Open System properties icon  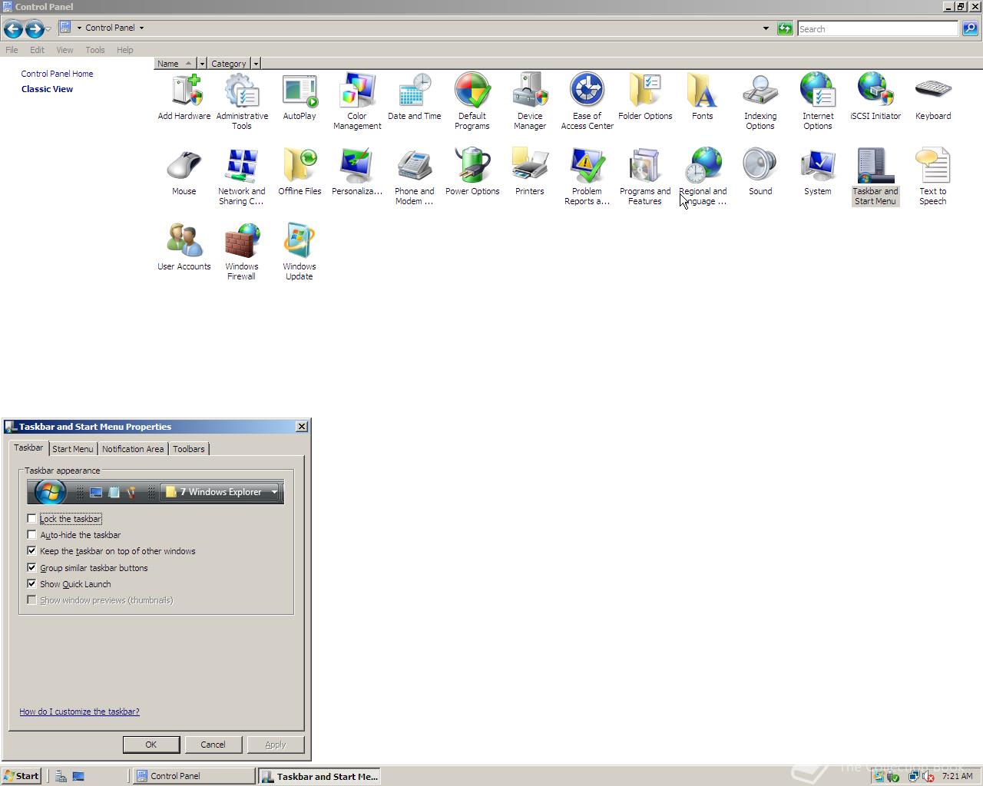(x=818, y=173)
